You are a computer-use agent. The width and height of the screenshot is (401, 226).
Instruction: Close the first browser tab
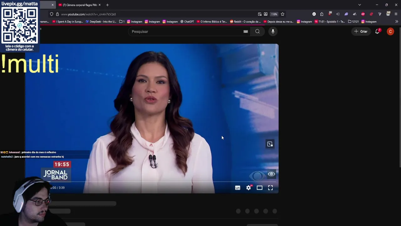click(52, 5)
